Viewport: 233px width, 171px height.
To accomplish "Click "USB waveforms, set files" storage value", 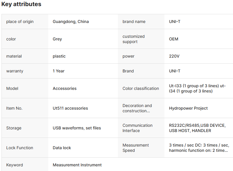I will click(77, 128).
